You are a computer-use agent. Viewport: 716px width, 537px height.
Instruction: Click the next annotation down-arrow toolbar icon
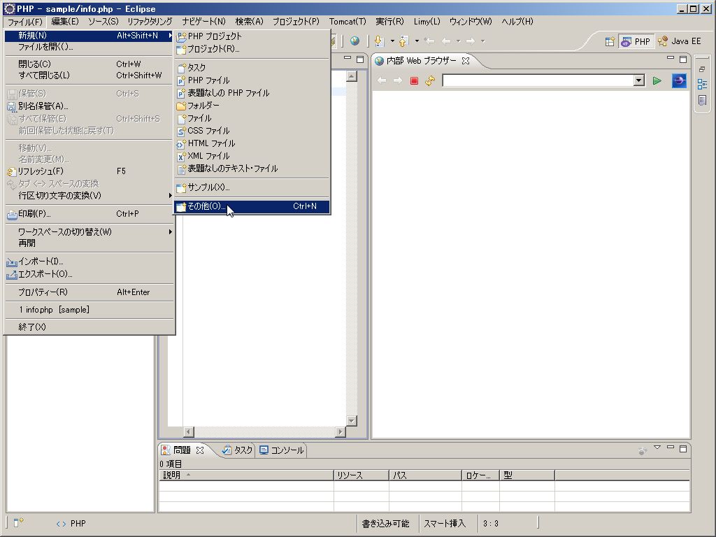pyautogui.click(x=379, y=41)
